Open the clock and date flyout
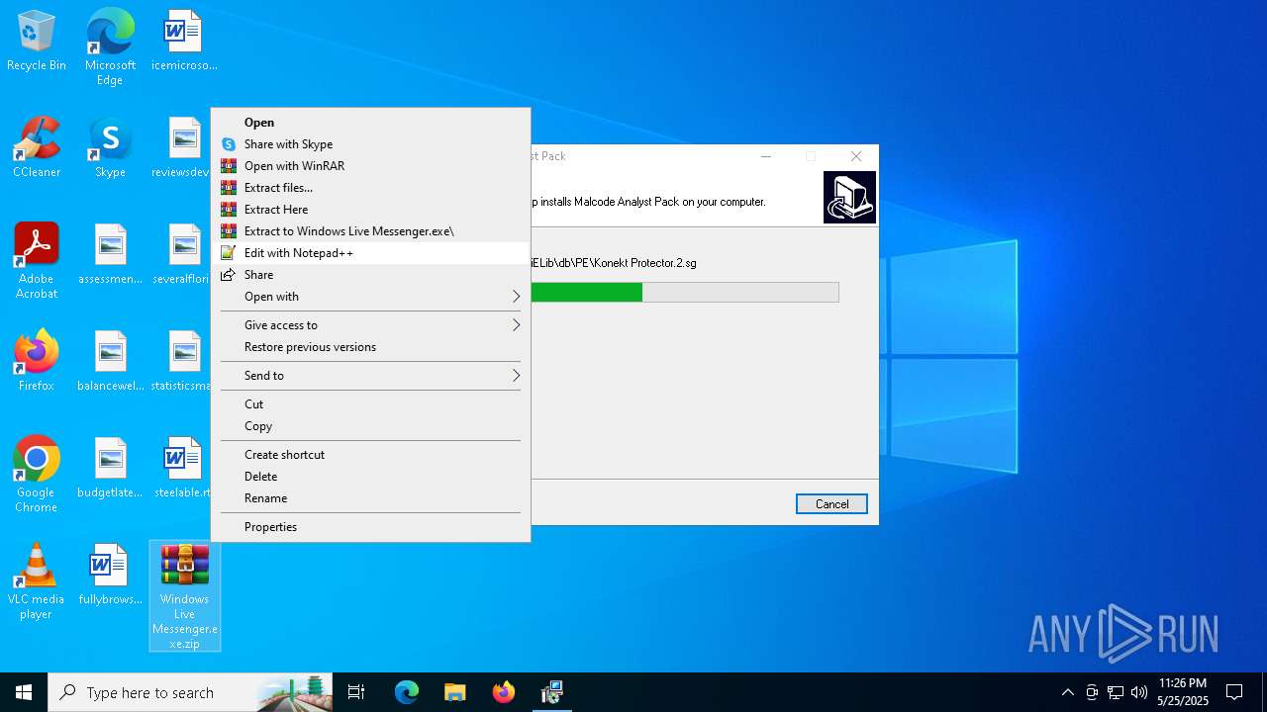This screenshot has width=1267, height=712. point(1182,692)
